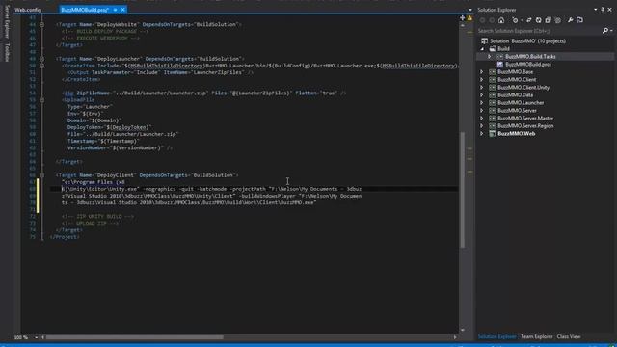Click the vertical scrollbar down arrow
Viewport: 617px width, 347px height.
click(463, 330)
